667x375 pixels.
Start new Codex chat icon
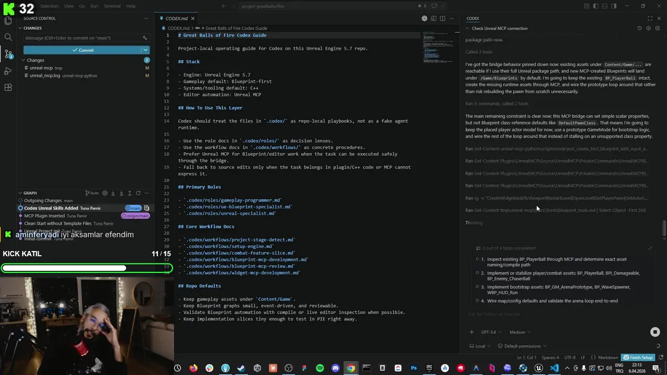[x=657, y=28]
